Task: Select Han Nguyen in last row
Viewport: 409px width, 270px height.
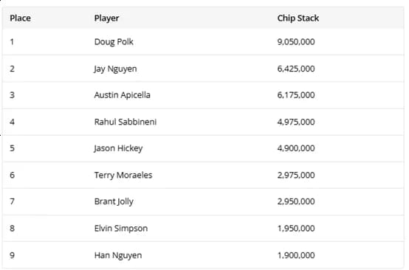Action: 118,255
